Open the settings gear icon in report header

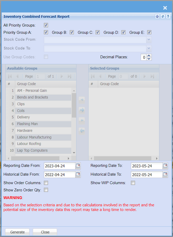pyautogui.click(x=157, y=17)
